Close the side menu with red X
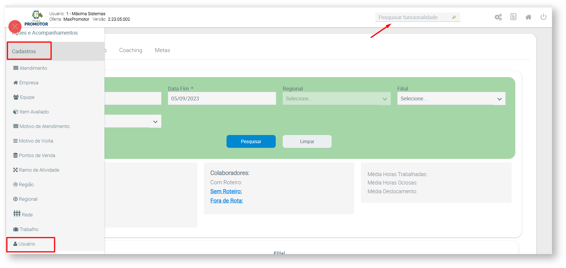The image size is (566, 268). tap(15, 26)
